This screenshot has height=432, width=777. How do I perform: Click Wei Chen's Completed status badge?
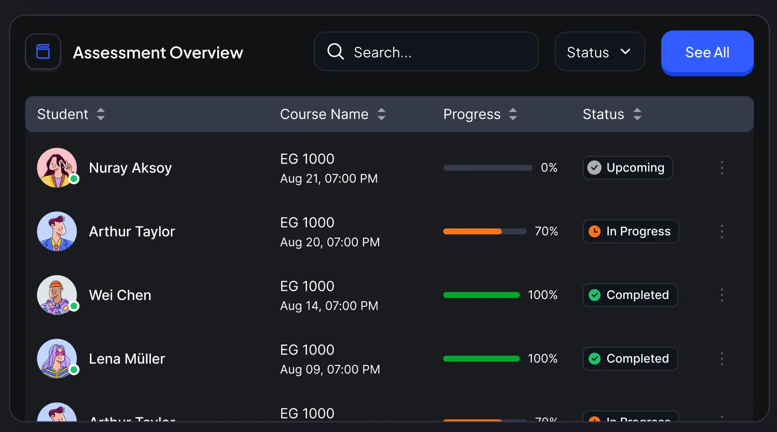pyautogui.click(x=630, y=295)
